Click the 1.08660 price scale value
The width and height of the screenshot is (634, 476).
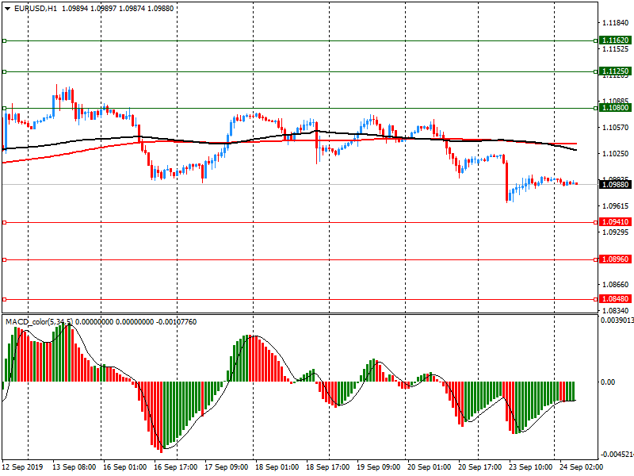[616, 285]
